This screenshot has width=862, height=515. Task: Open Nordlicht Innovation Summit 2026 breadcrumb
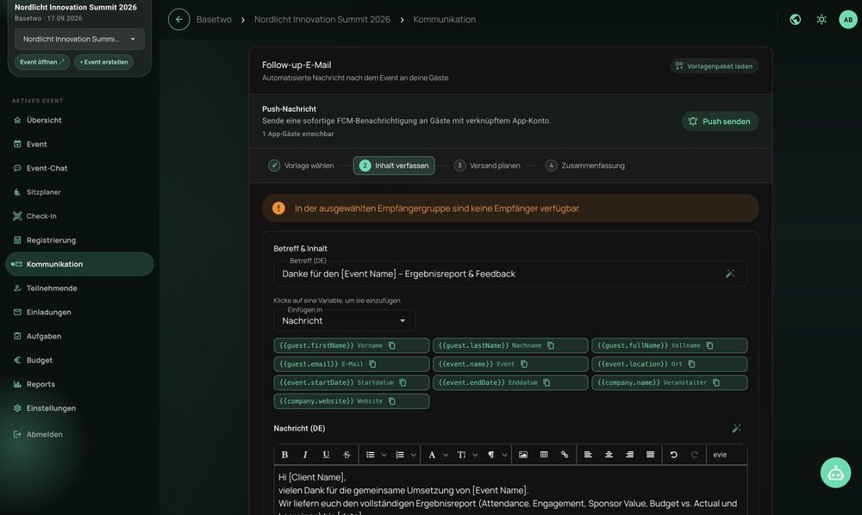(322, 19)
